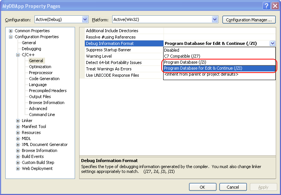The image size is (281, 195).
Task: Expand the Manifest Tool node
Action: [18, 127]
